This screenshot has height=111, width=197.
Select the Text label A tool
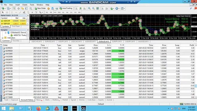tap(32, 12)
